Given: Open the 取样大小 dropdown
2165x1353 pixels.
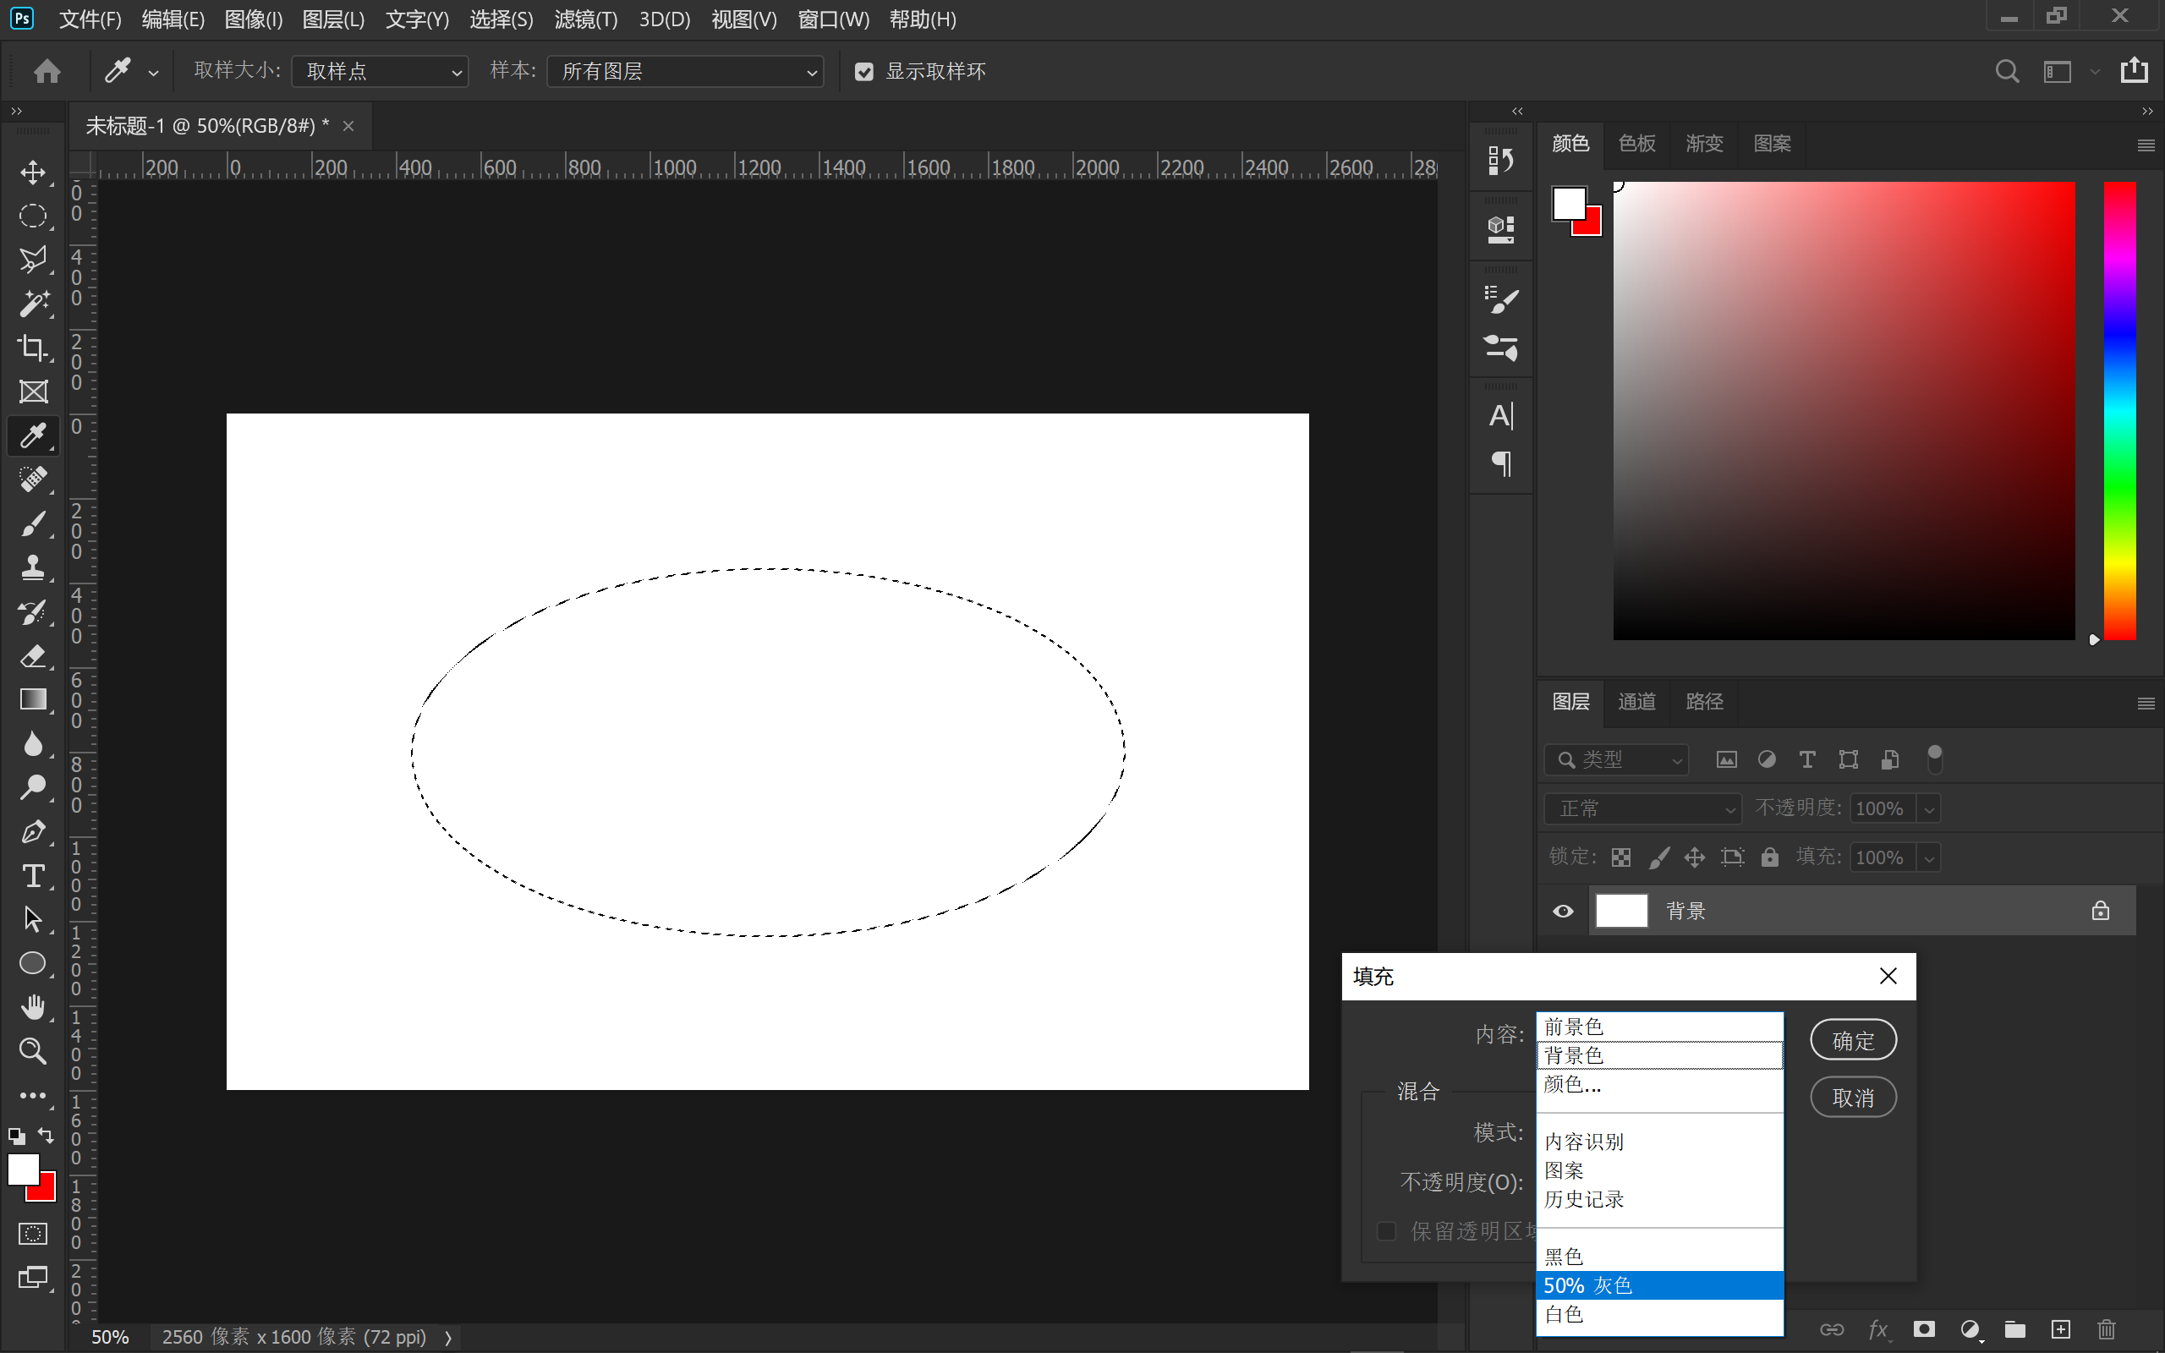Looking at the screenshot, I should 381,72.
